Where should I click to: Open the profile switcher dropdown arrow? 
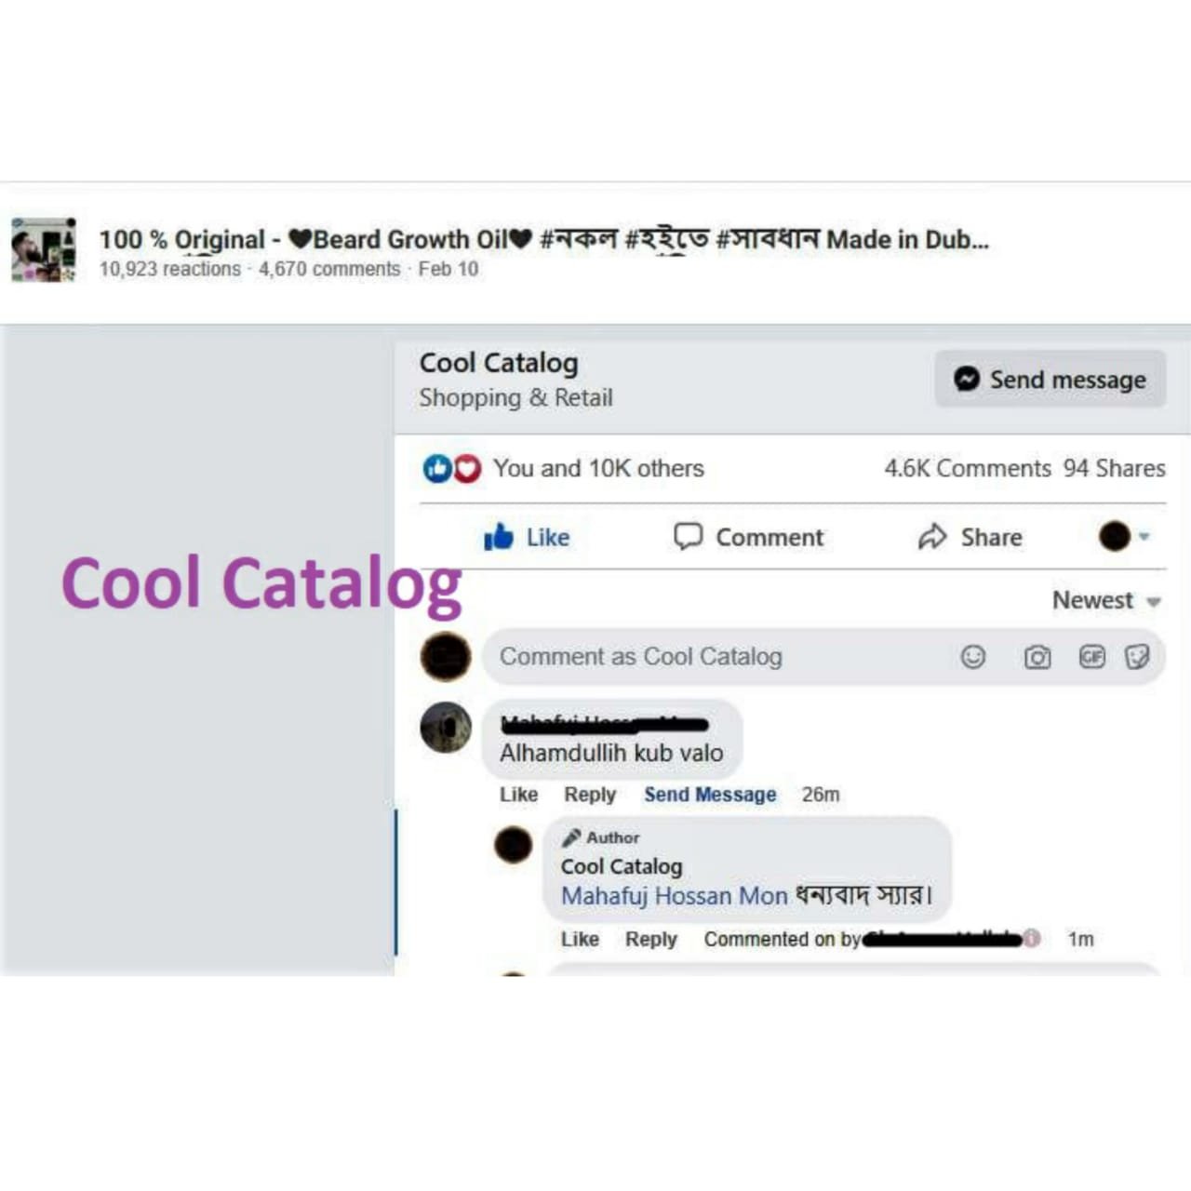point(1144,536)
